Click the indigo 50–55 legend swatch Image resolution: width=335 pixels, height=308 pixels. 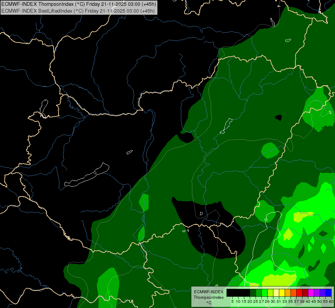point(323,293)
